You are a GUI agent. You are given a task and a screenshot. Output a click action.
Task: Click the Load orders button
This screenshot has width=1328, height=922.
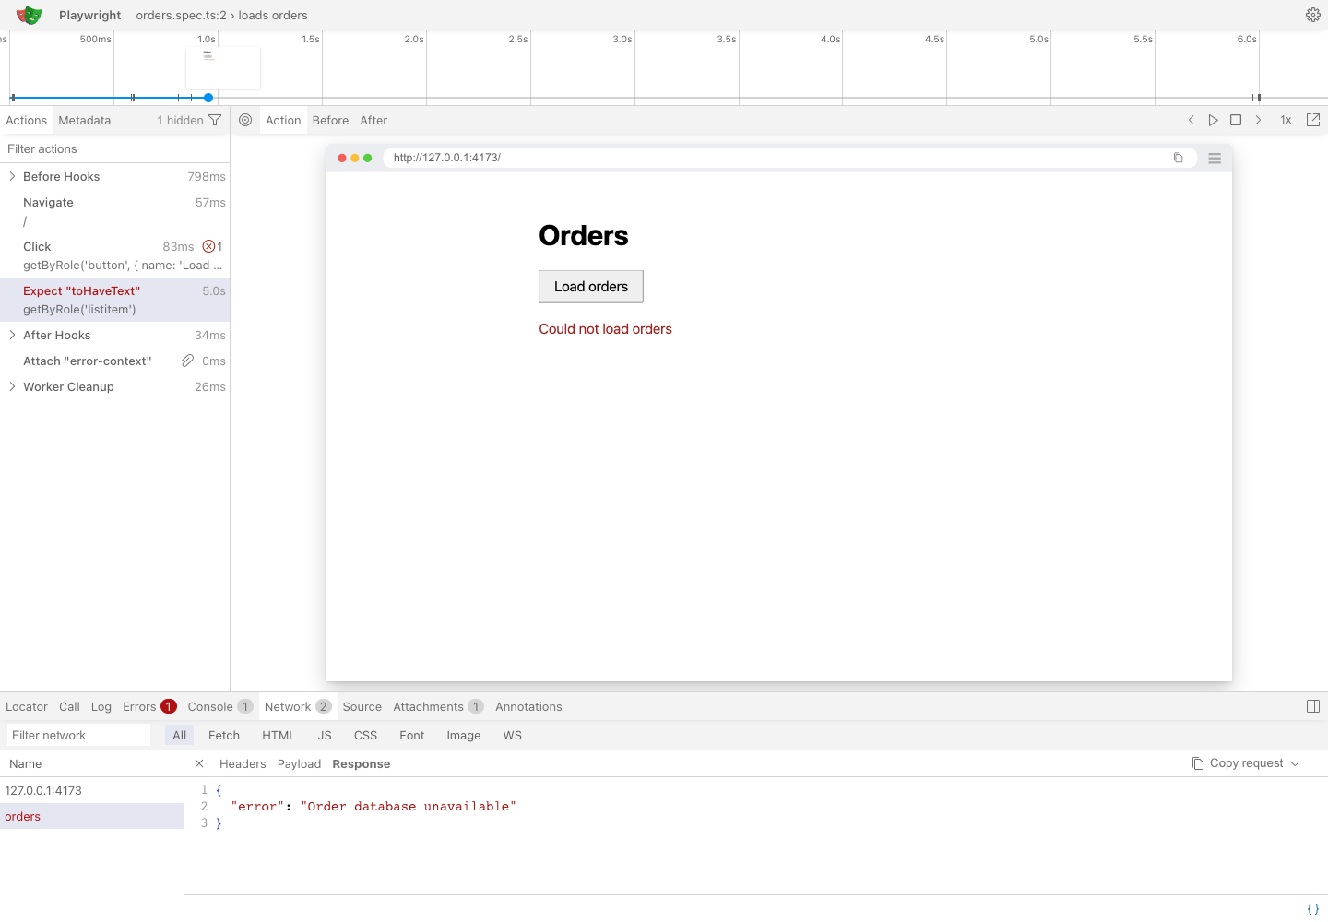pyautogui.click(x=591, y=287)
